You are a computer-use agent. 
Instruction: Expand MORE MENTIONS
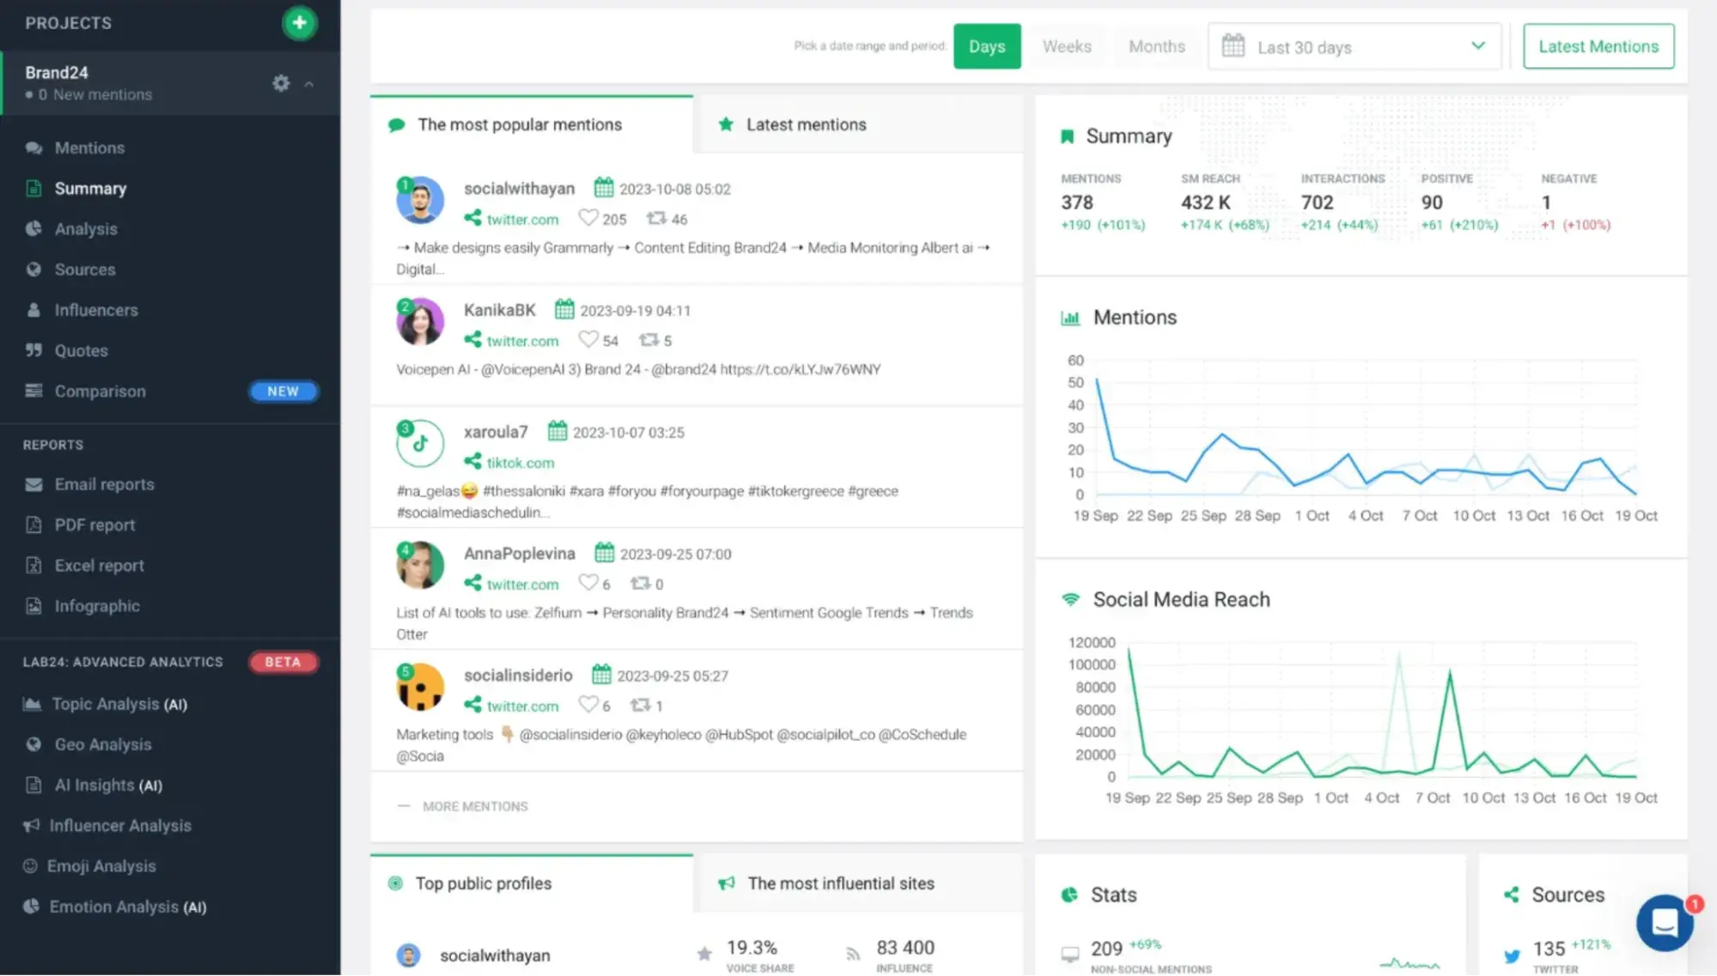tap(475, 807)
